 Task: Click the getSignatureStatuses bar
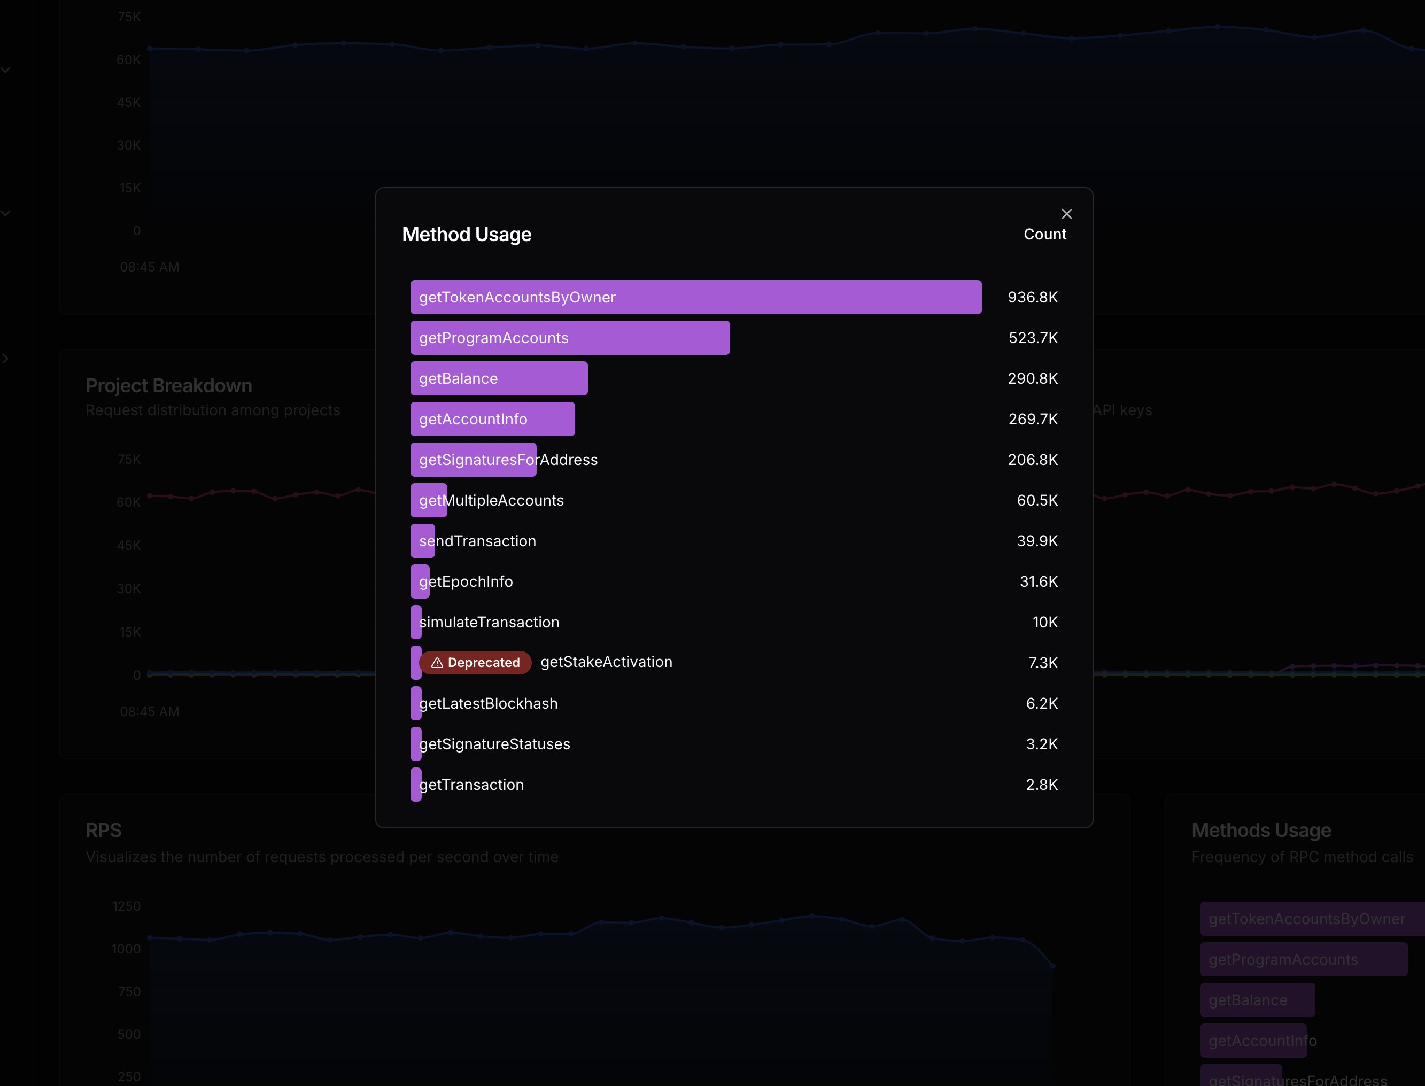coord(416,743)
